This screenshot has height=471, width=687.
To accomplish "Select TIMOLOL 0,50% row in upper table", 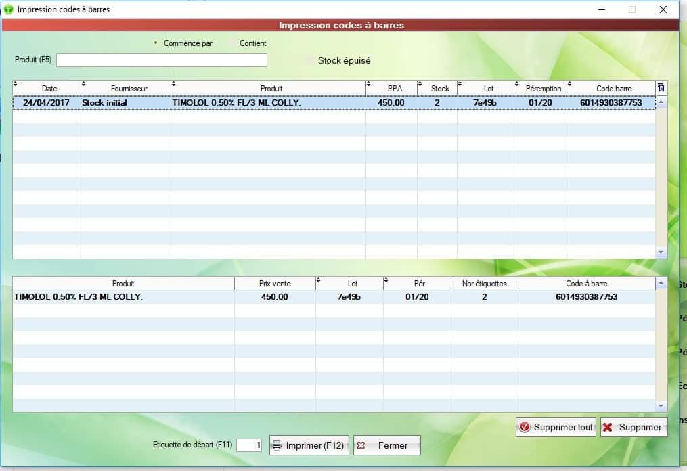I will [334, 103].
